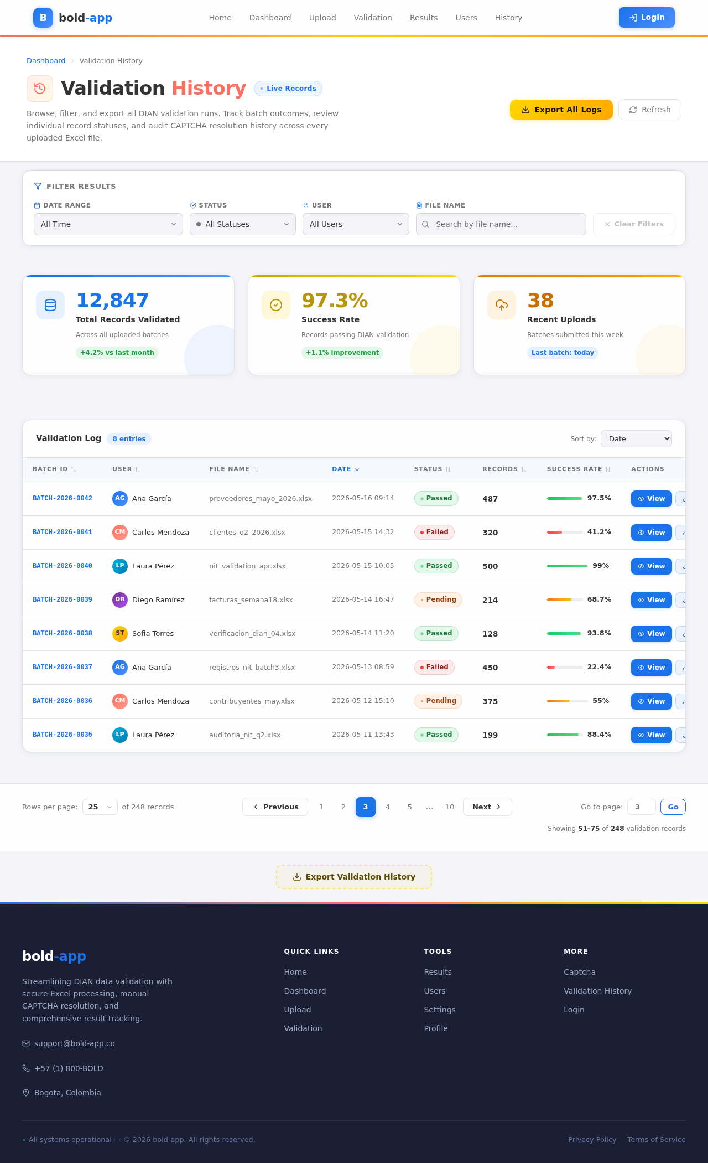Open History in the top navigation
Viewport: 708px width, 1163px height.
coord(508,18)
